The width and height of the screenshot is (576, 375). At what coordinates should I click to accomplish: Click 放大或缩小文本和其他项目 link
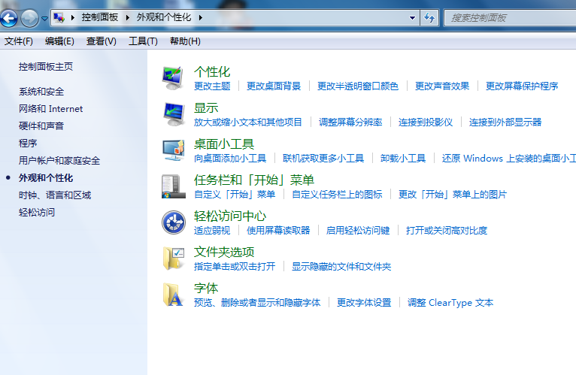tap(248, 122)
